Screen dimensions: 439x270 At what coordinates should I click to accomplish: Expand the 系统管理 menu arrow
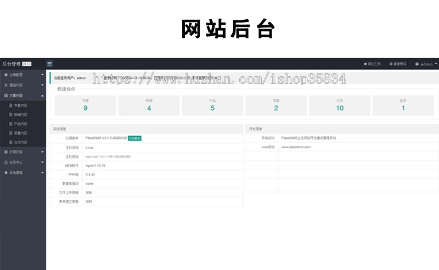pos(42,173)
